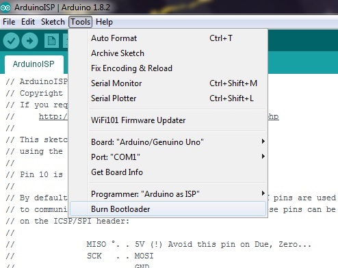Click the "SCK" text in code
The height and width of the screenshot is (268, 338).
[x=94, y=256]
